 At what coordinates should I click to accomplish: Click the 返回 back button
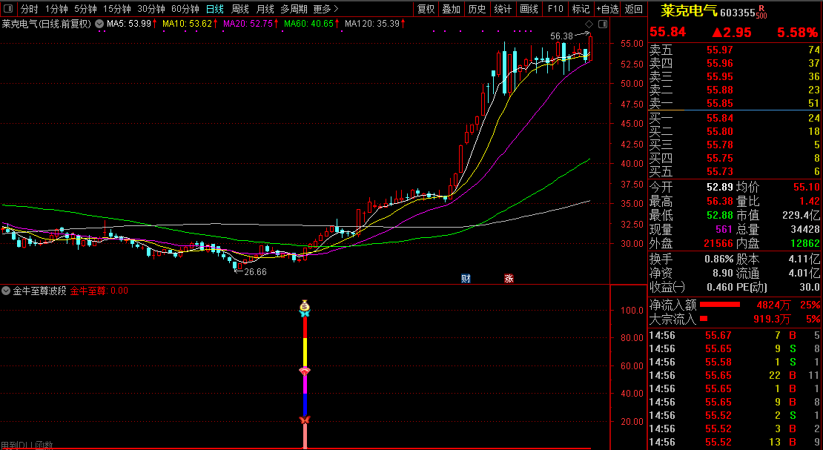click(634, 9)
